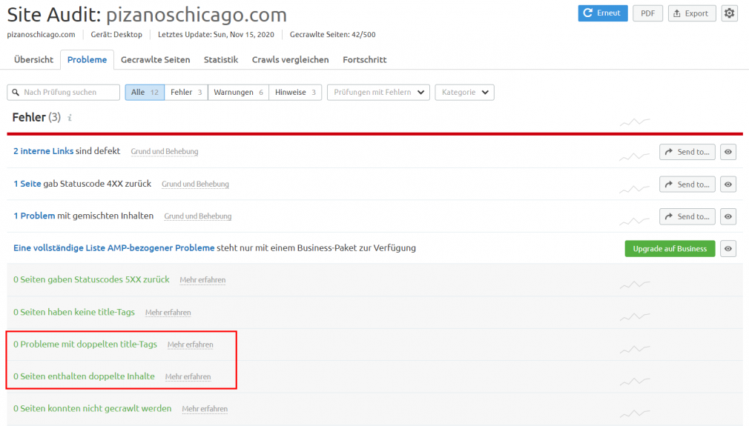Hide the interne Links sind defekt check
Viewport: 749px width, 426px height.
728,152
